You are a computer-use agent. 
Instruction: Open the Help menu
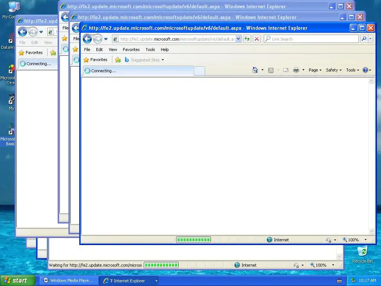coord(164,50)
